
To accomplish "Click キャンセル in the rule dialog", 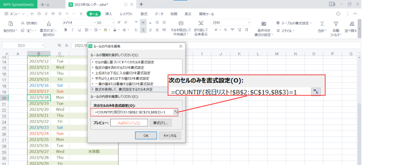I will point(170,136).
